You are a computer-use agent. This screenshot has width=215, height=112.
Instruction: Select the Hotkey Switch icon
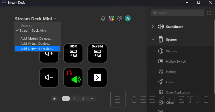pos(161,61)
